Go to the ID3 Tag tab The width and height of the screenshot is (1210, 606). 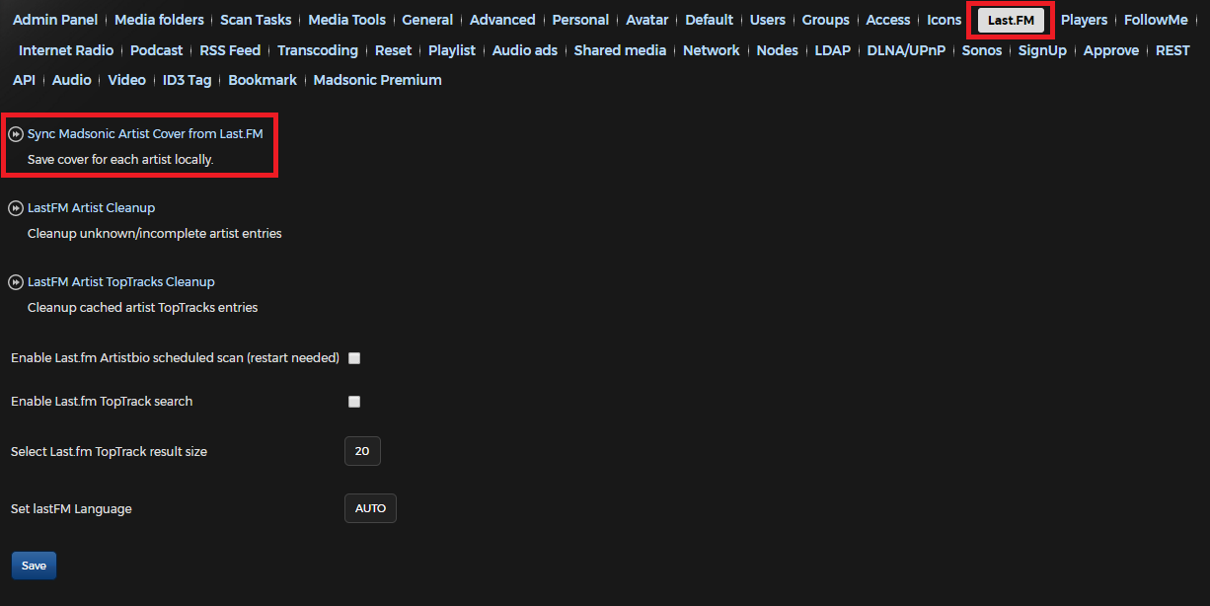[187, 80]
